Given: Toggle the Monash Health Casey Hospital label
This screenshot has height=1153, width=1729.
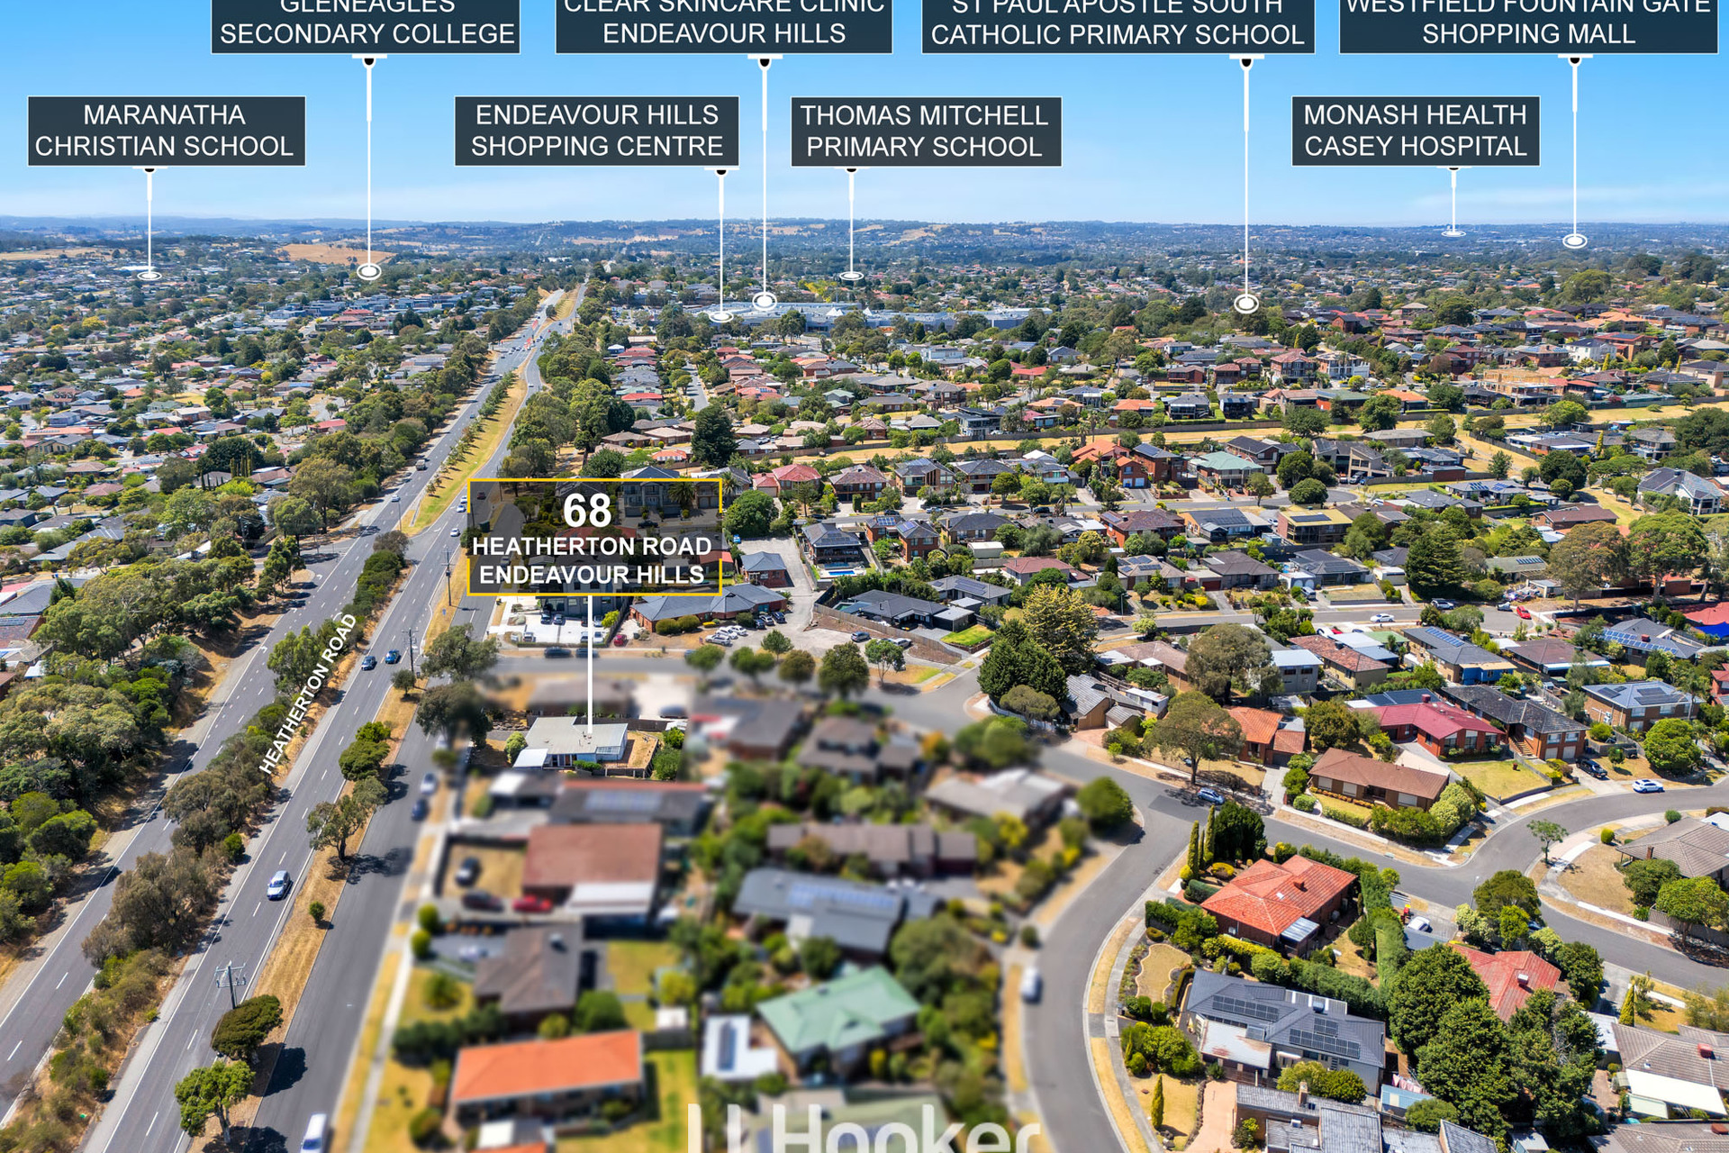Looking at the screenshot, I should 1415,129.
